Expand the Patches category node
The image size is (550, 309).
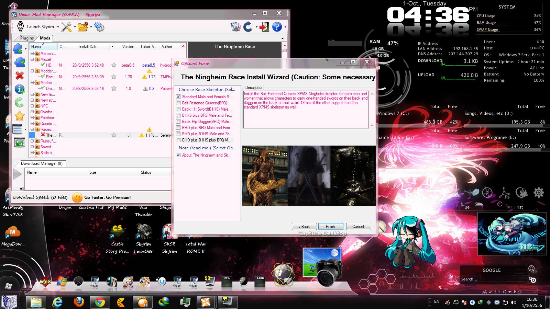click(x=32, y=118)
